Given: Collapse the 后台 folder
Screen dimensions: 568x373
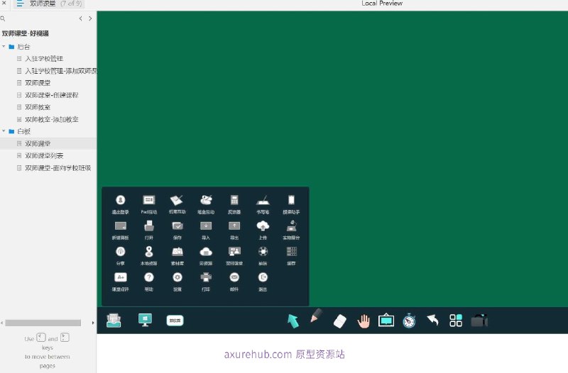Looking at the screenshot, I should click(4, 46).
